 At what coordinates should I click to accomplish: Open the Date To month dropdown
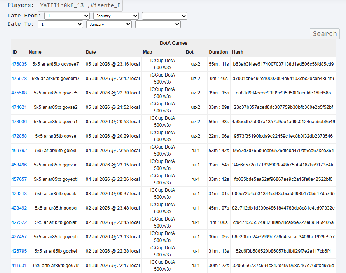(x=109, y=24)
